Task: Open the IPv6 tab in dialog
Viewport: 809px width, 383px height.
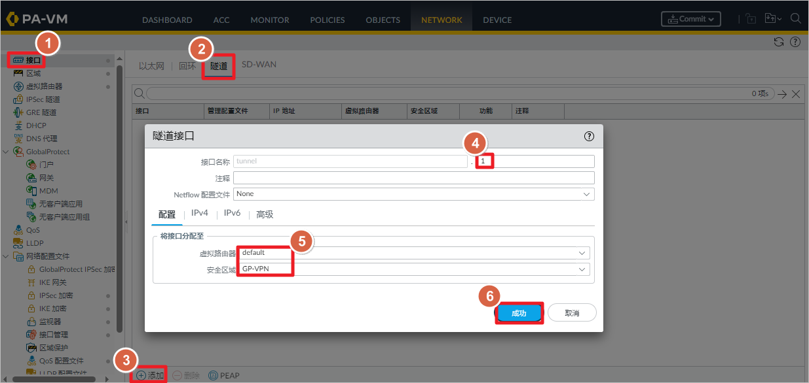Action: click(232, 214)
